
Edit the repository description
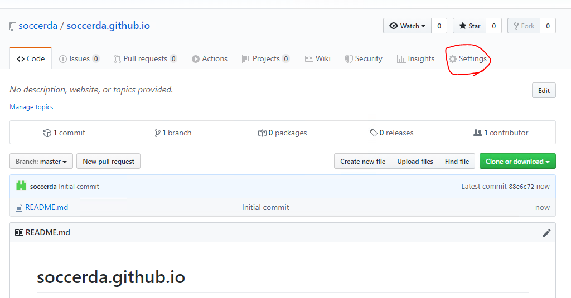point(544,91)
